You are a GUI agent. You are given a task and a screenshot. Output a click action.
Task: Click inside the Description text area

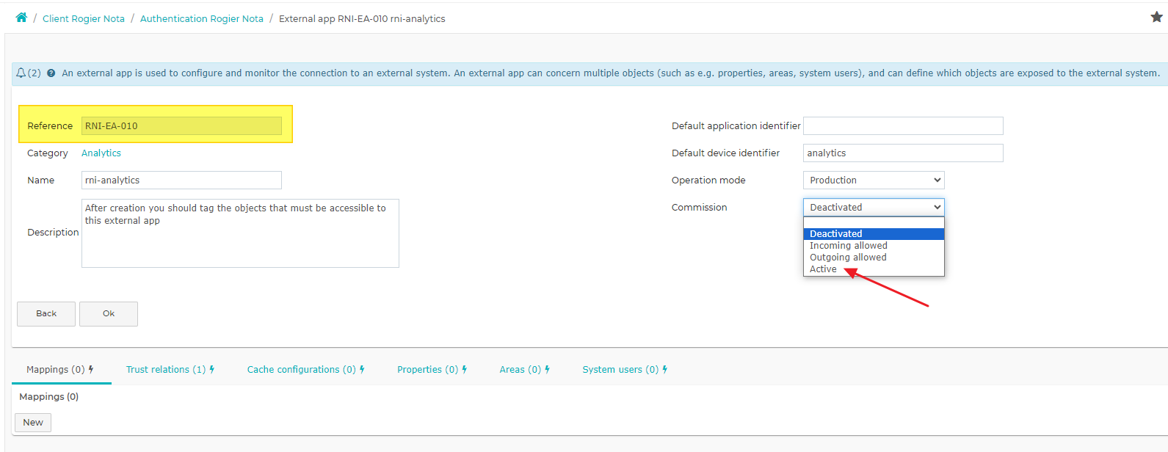[240, 233]
